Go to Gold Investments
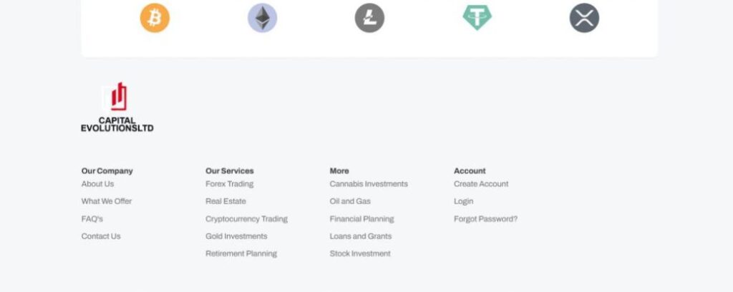 [236, 236]
